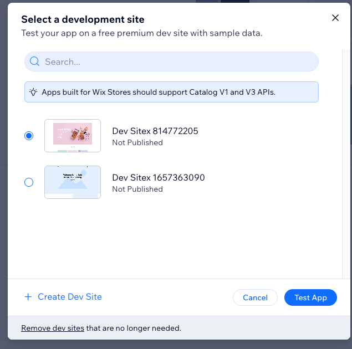This screenshot has height=349, width=352.
Task: Click the Catalog V1 and V3 notice text
Action: [159, 92]
